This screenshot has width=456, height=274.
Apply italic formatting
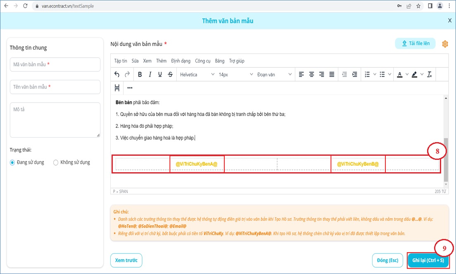(x=150, y=75)
